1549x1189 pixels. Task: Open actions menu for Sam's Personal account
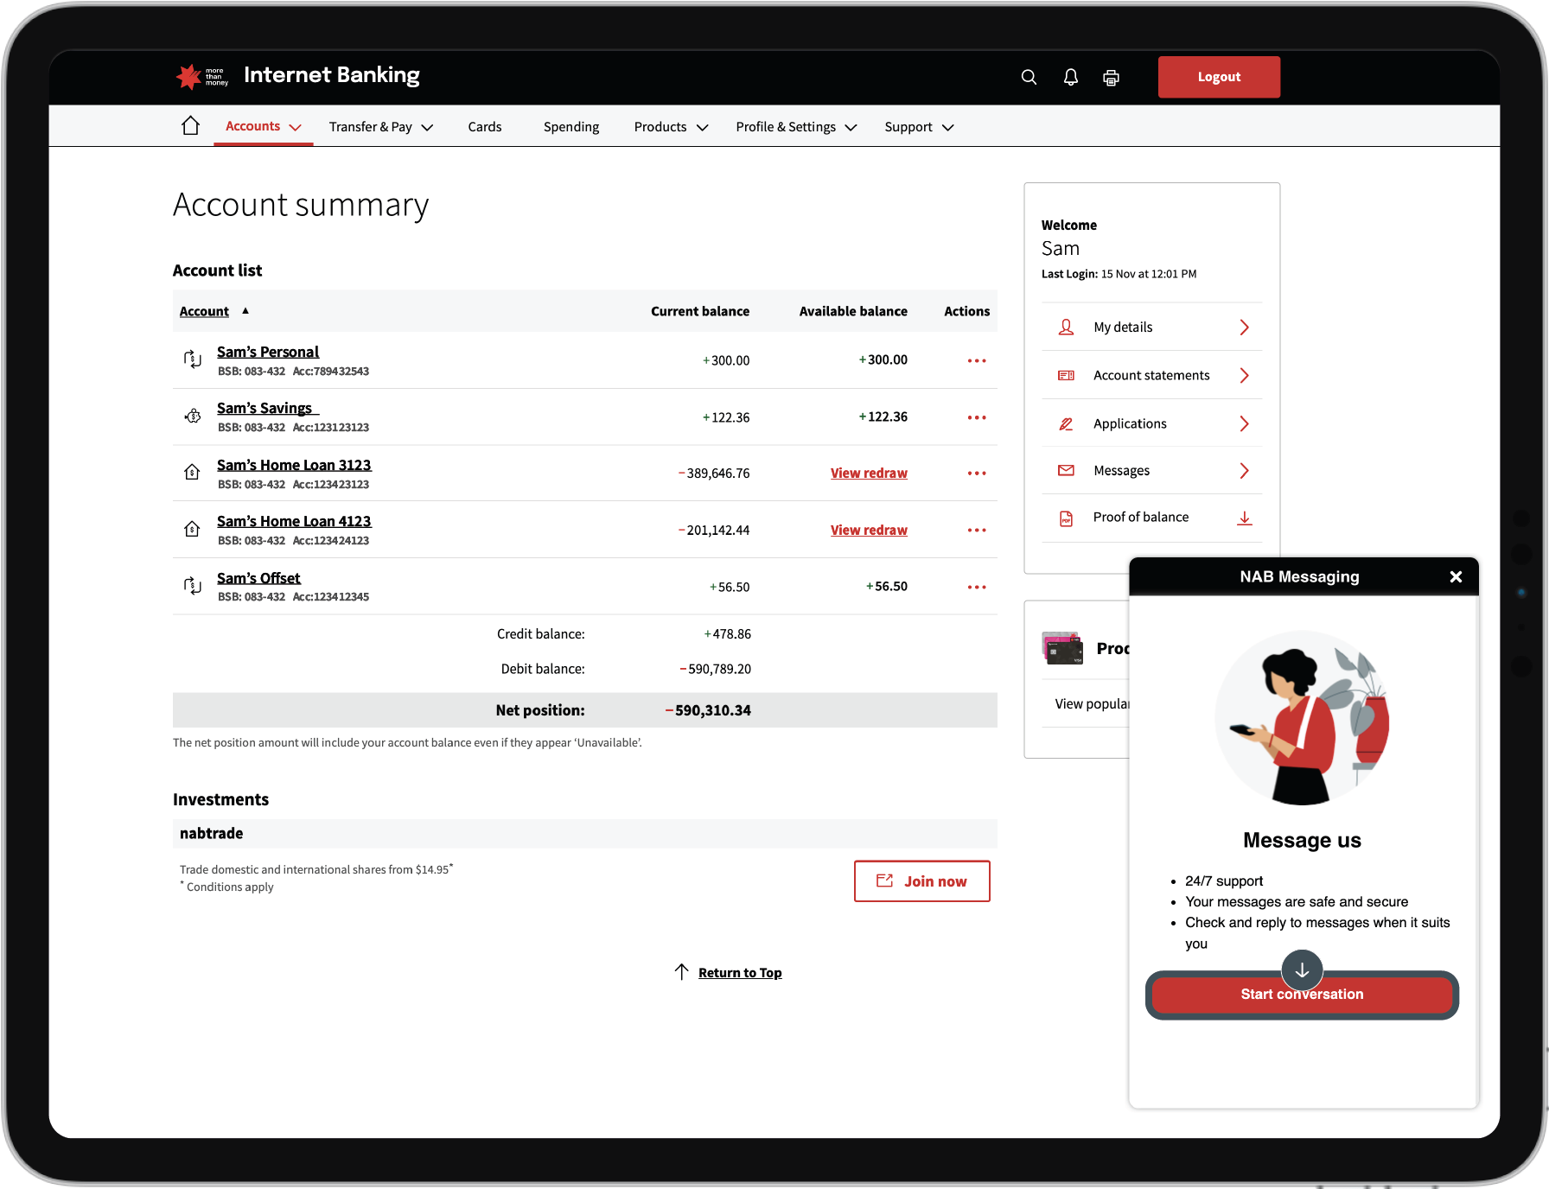pyautogui.click(x=976, y=361)
